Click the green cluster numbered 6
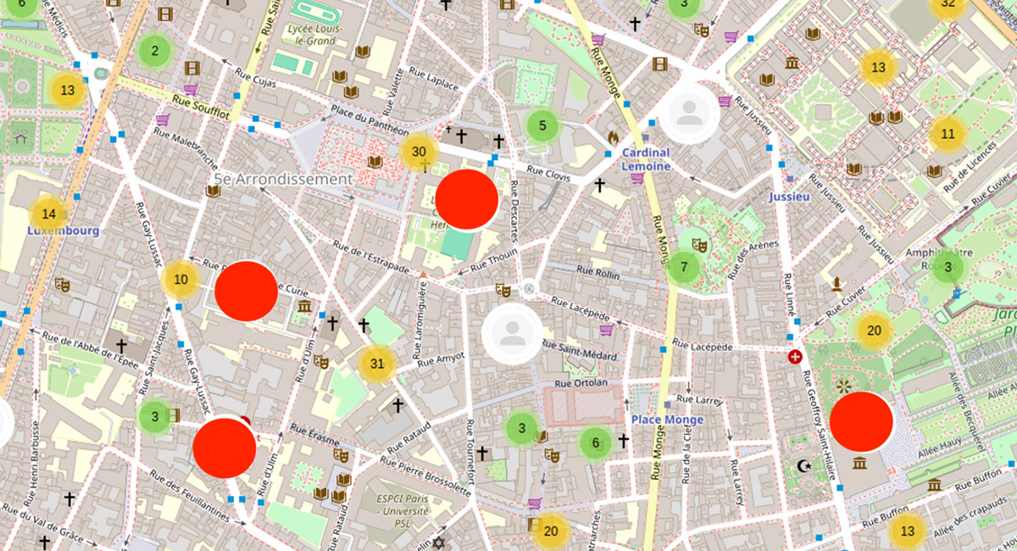The width and height of the screenshot is (1017, 551). [596, 442]
